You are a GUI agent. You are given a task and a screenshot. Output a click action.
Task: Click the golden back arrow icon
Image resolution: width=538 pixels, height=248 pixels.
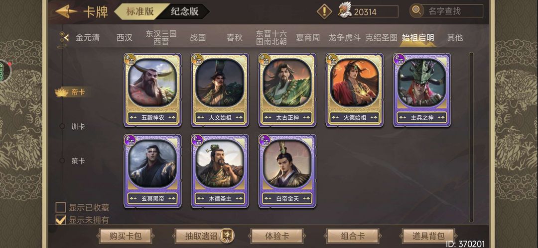coord(66,11)
